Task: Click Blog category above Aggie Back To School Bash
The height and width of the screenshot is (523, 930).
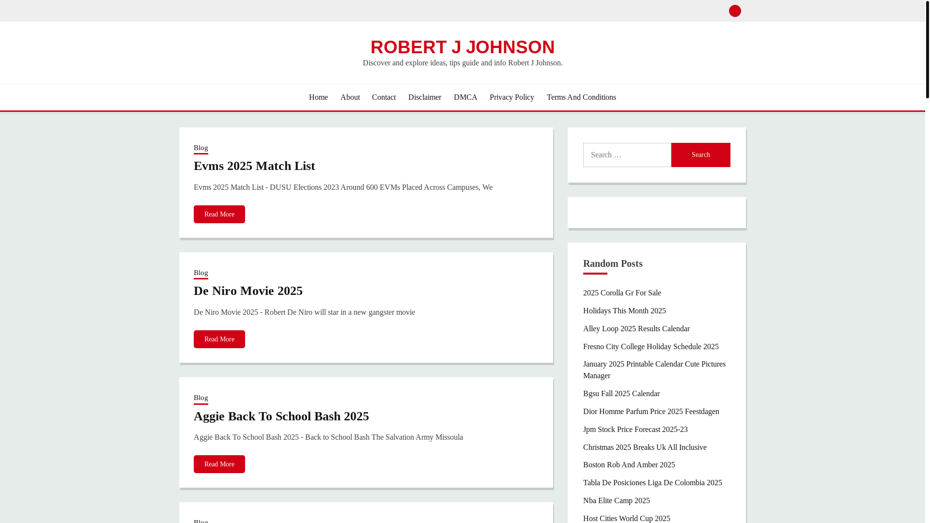Action: click(x=201, y=398)
